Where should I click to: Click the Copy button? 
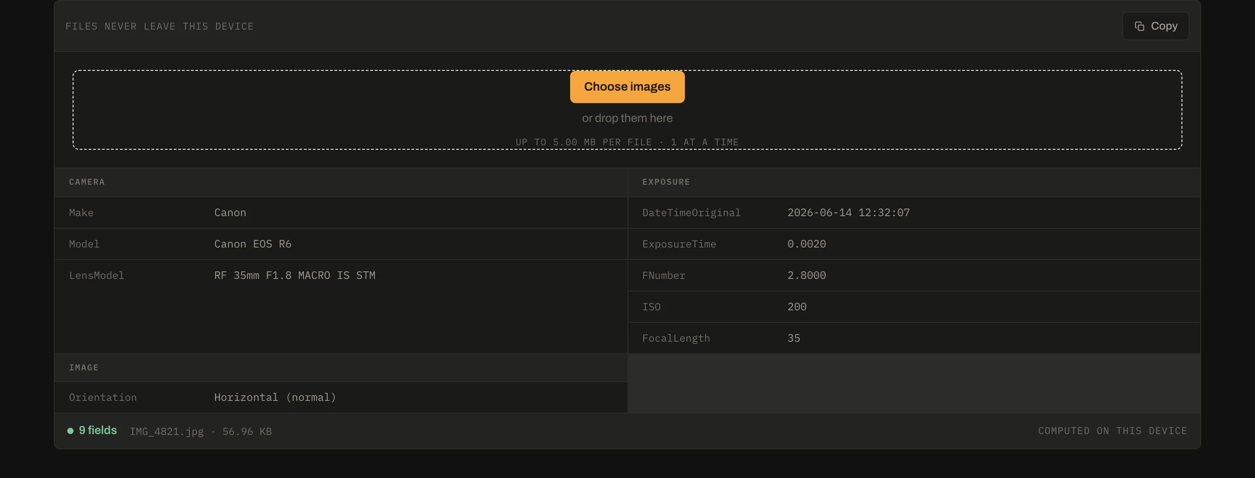click(x=1155, y=26)
